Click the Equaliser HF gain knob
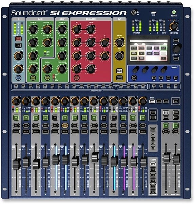This screenshot has width=195, height=204. [x=77, y=29]
